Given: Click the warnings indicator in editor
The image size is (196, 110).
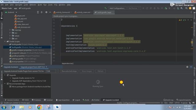Looking at the screenshot, I should 180,20.
